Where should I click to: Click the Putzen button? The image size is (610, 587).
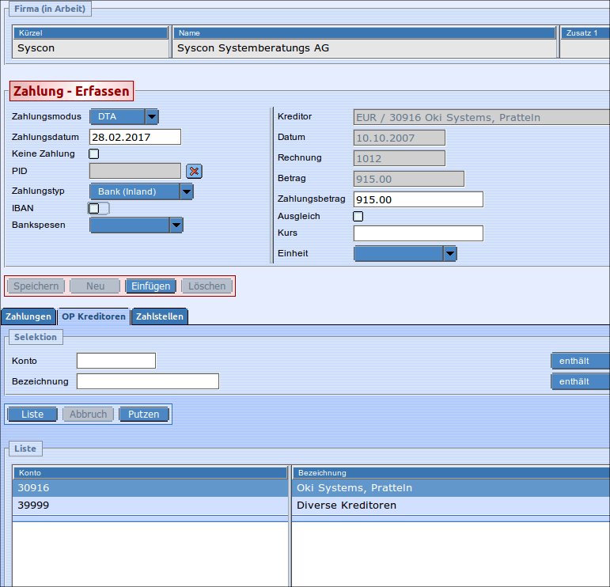coord(143,415)
